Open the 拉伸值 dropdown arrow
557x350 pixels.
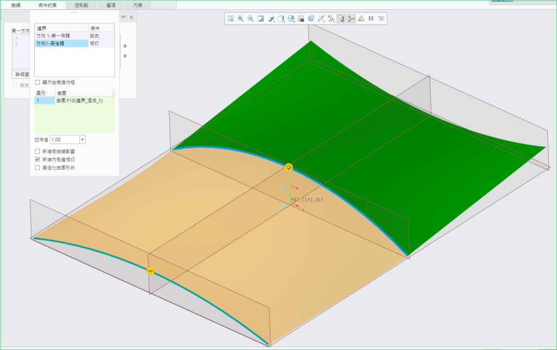click(82, 140)
